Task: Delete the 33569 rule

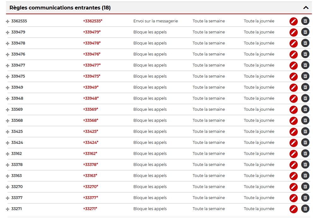Action: pyautogui.click(x=305, y=109)
